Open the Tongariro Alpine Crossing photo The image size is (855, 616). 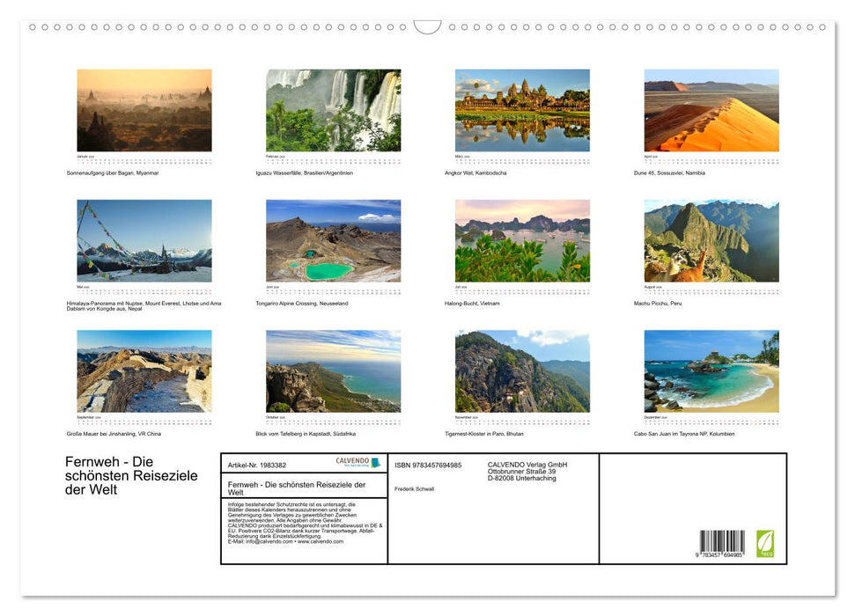334,241
